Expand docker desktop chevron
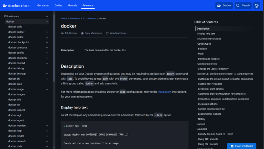The image size is (264, 149). (47, 74)
